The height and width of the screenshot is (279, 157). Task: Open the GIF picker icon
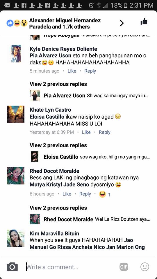click(124, 267)
